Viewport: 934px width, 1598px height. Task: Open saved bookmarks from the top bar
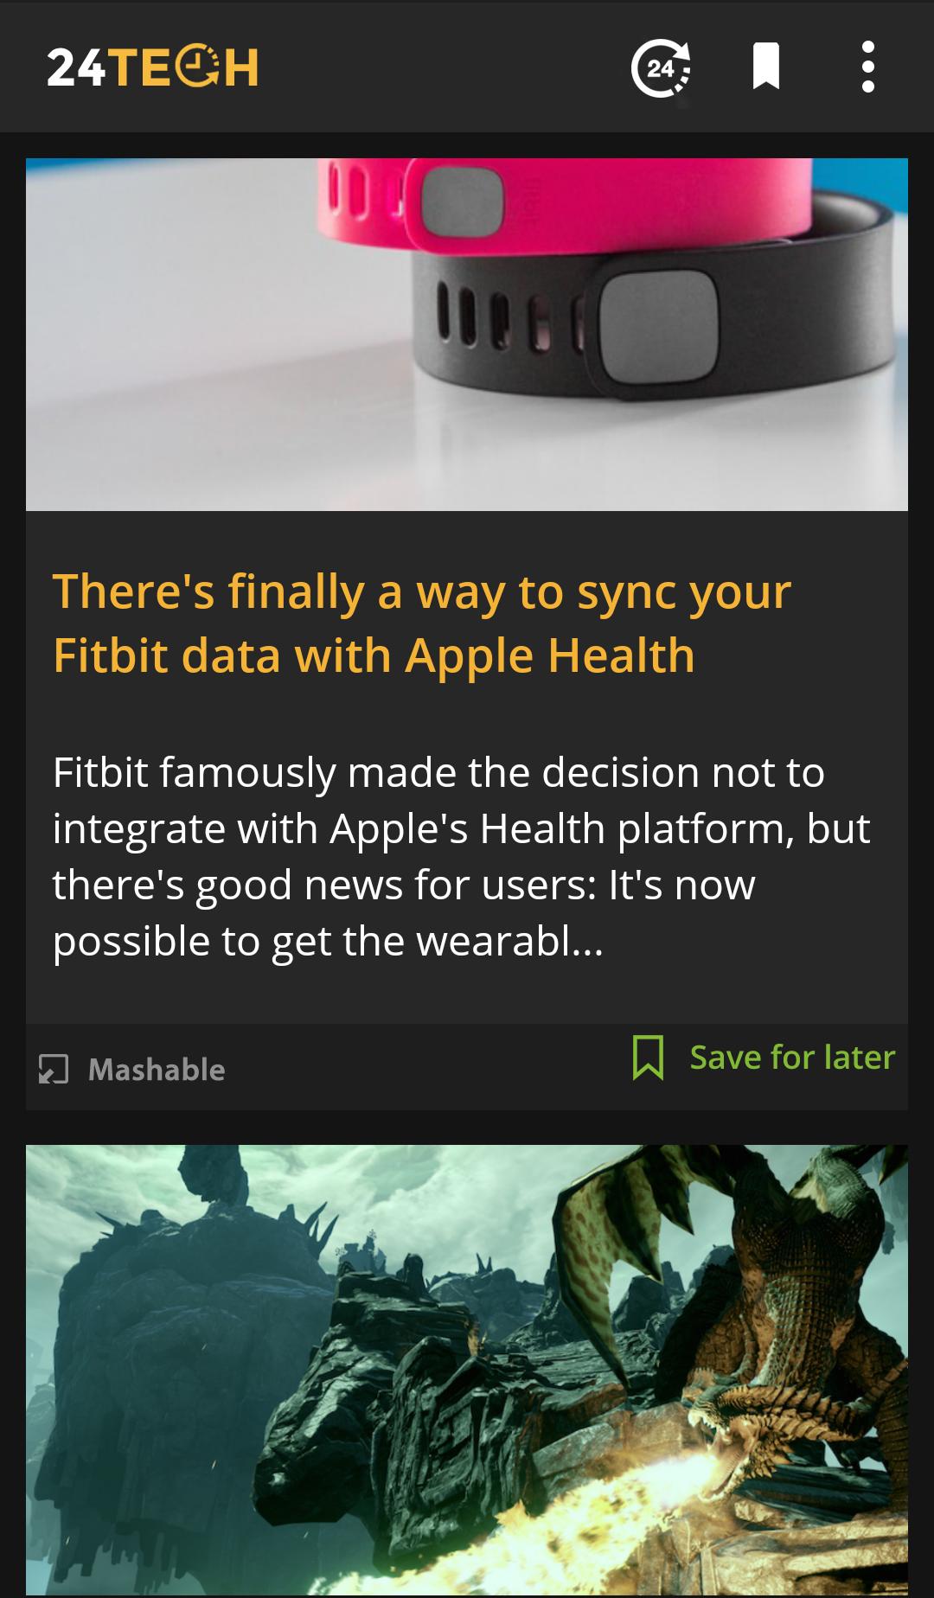coord(766,66)
